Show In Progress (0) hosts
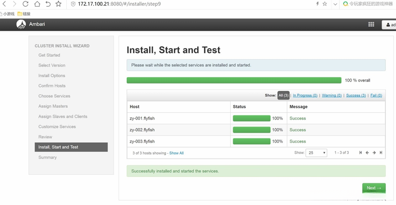The width and height of the screenshot is (396, 205). coord(305,95)
